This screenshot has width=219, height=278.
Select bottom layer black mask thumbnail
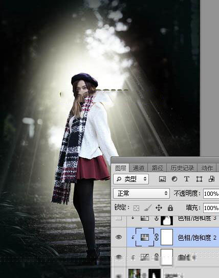tap(155, 273)
